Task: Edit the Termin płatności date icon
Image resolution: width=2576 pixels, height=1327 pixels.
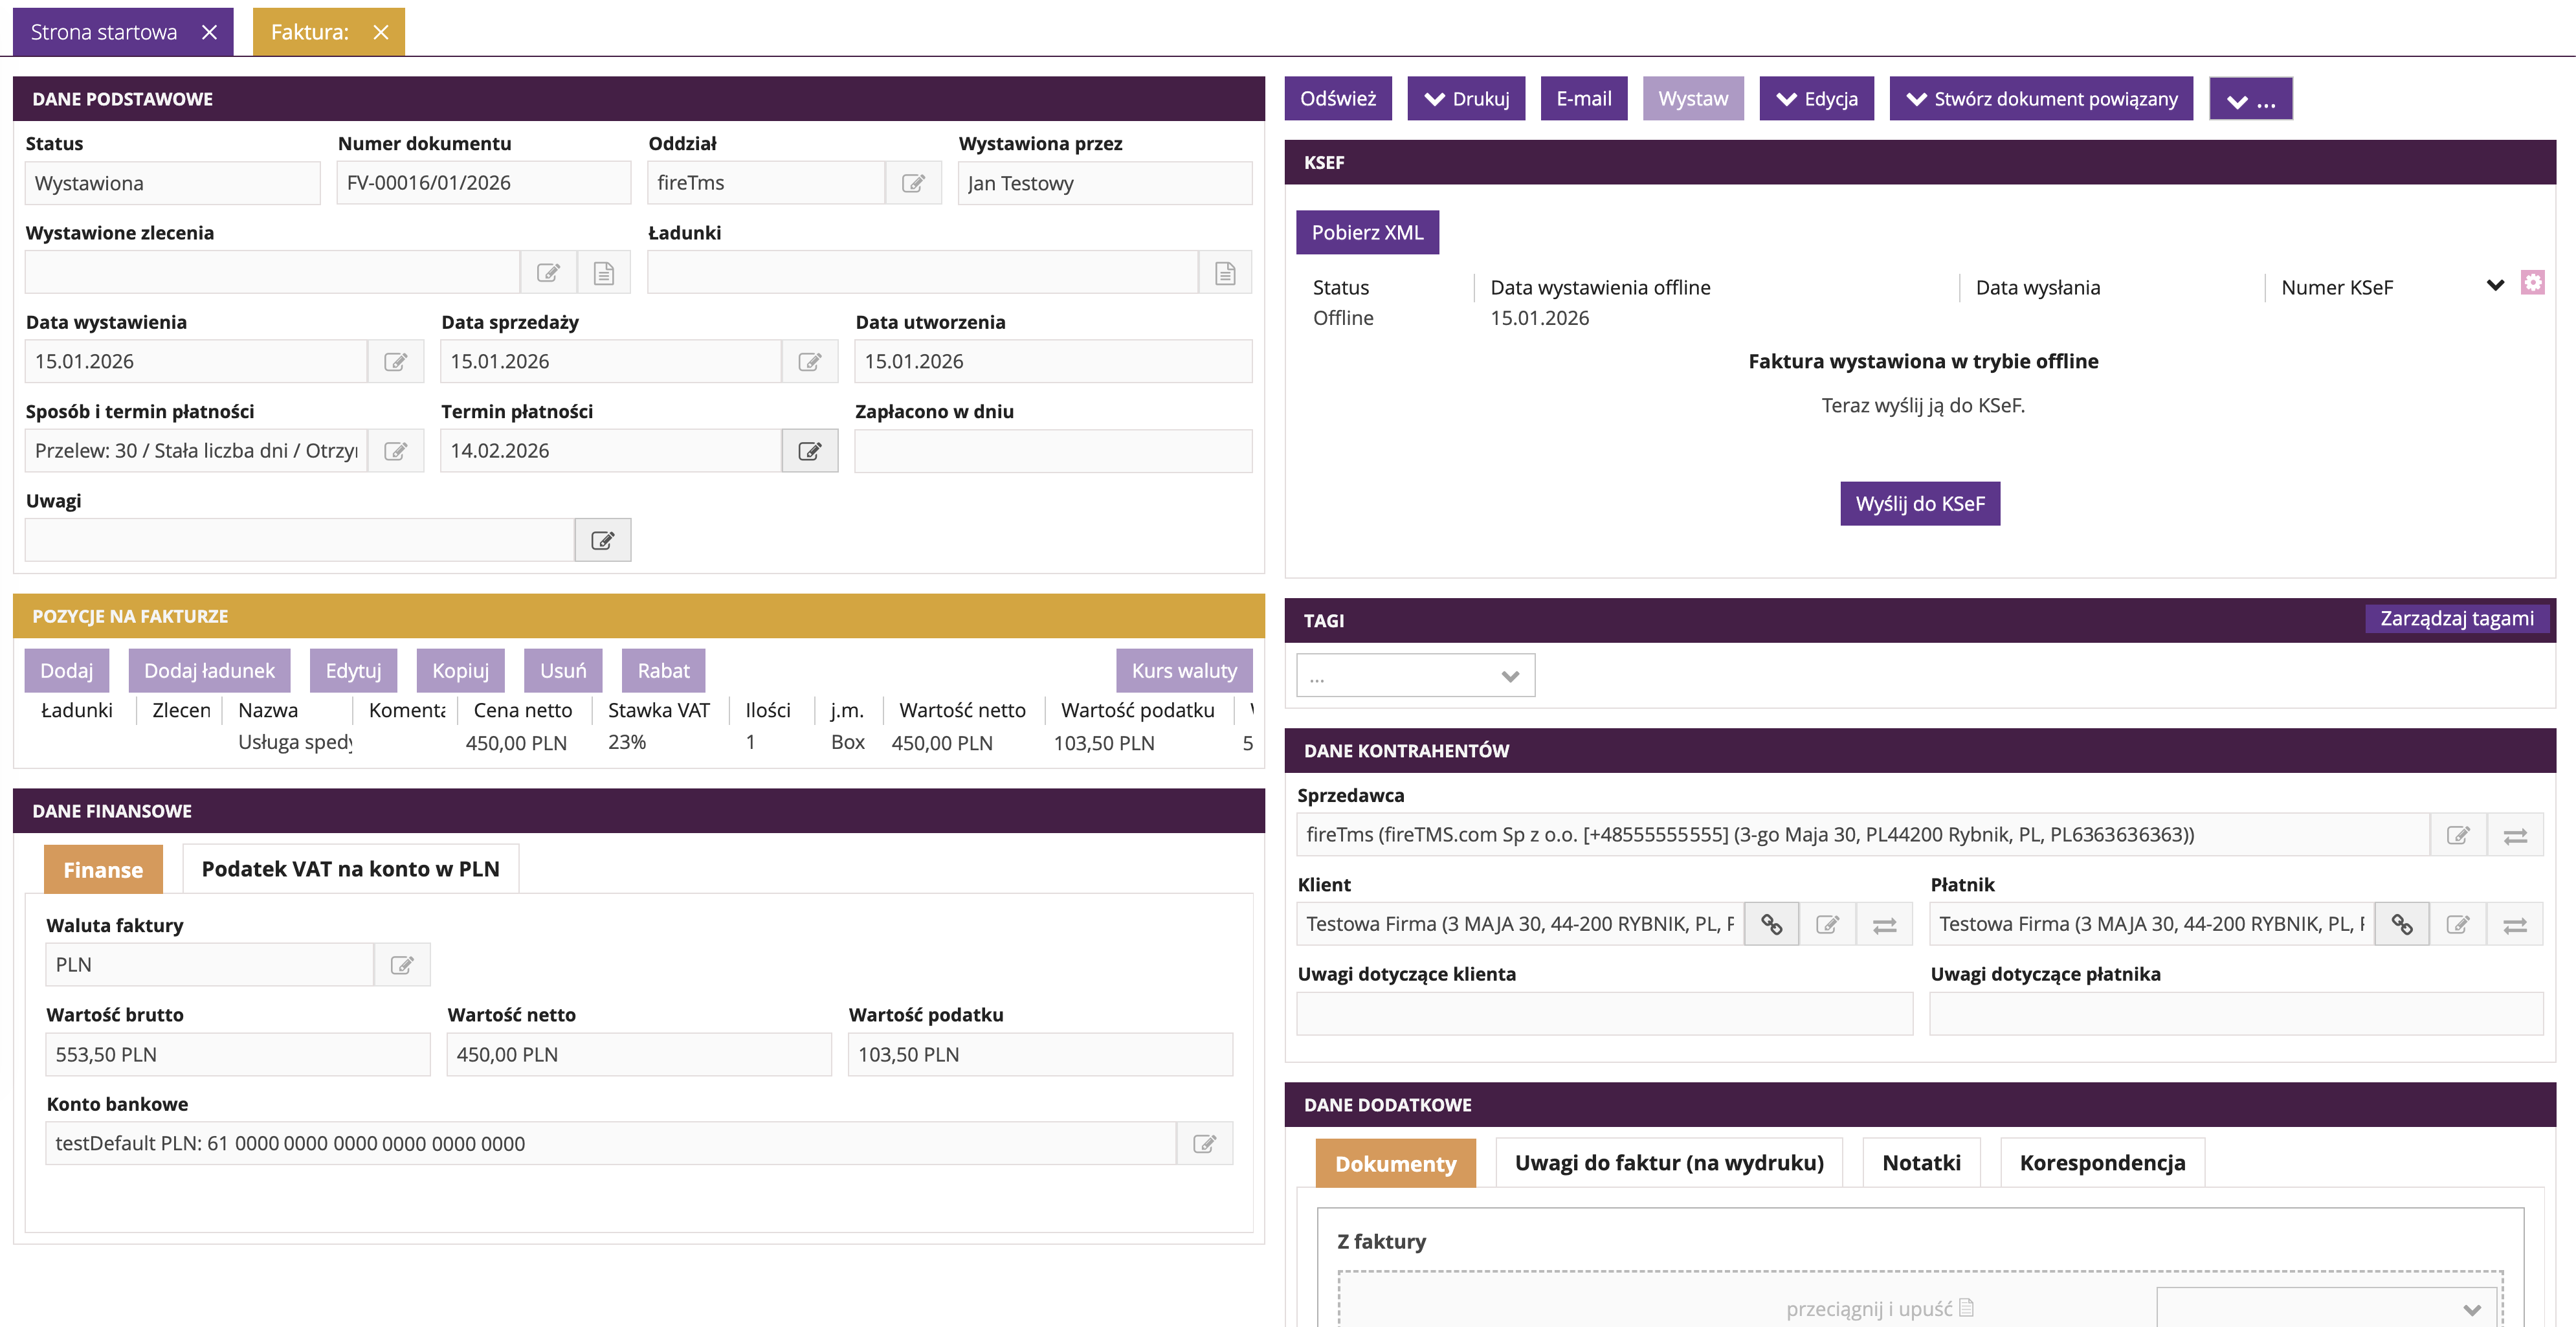Action: coord(809,451)
